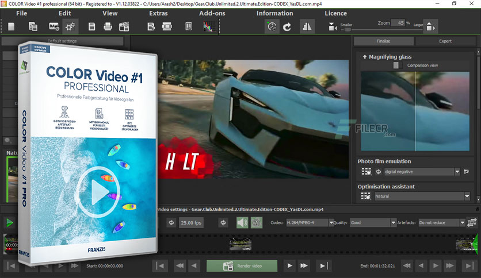Open the Licence menu
Viewport: 481px width, 278px height.
335,13
